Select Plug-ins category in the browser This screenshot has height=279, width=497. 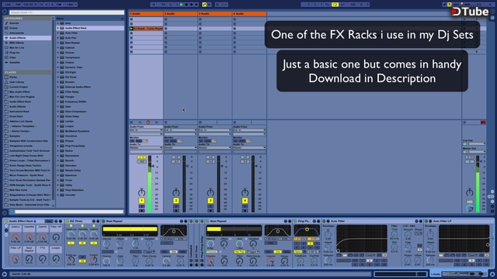pos(14,53)
